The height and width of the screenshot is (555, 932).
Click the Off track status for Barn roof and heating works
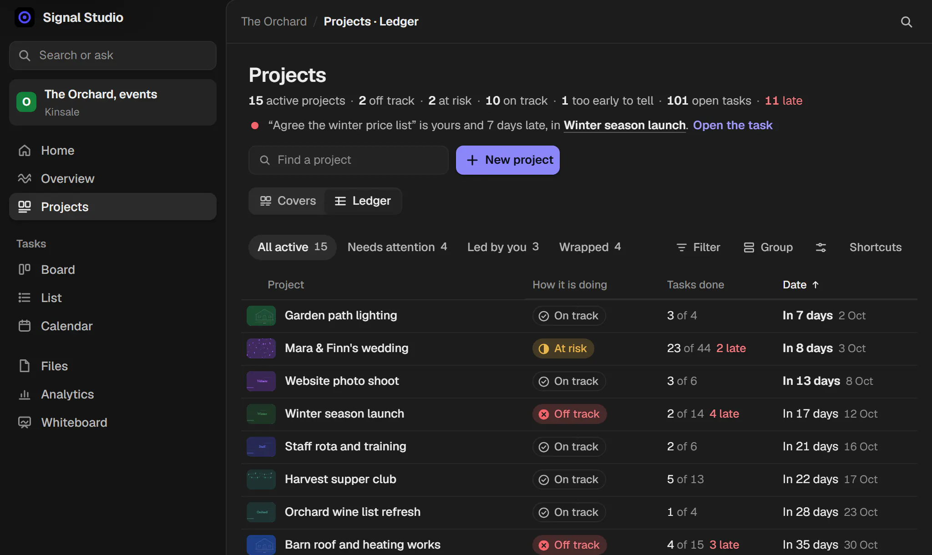tap(569, 545)
